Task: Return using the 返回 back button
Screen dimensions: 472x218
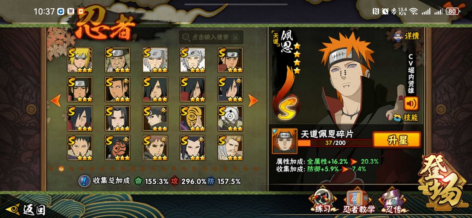Action: (x=26, y=209)
